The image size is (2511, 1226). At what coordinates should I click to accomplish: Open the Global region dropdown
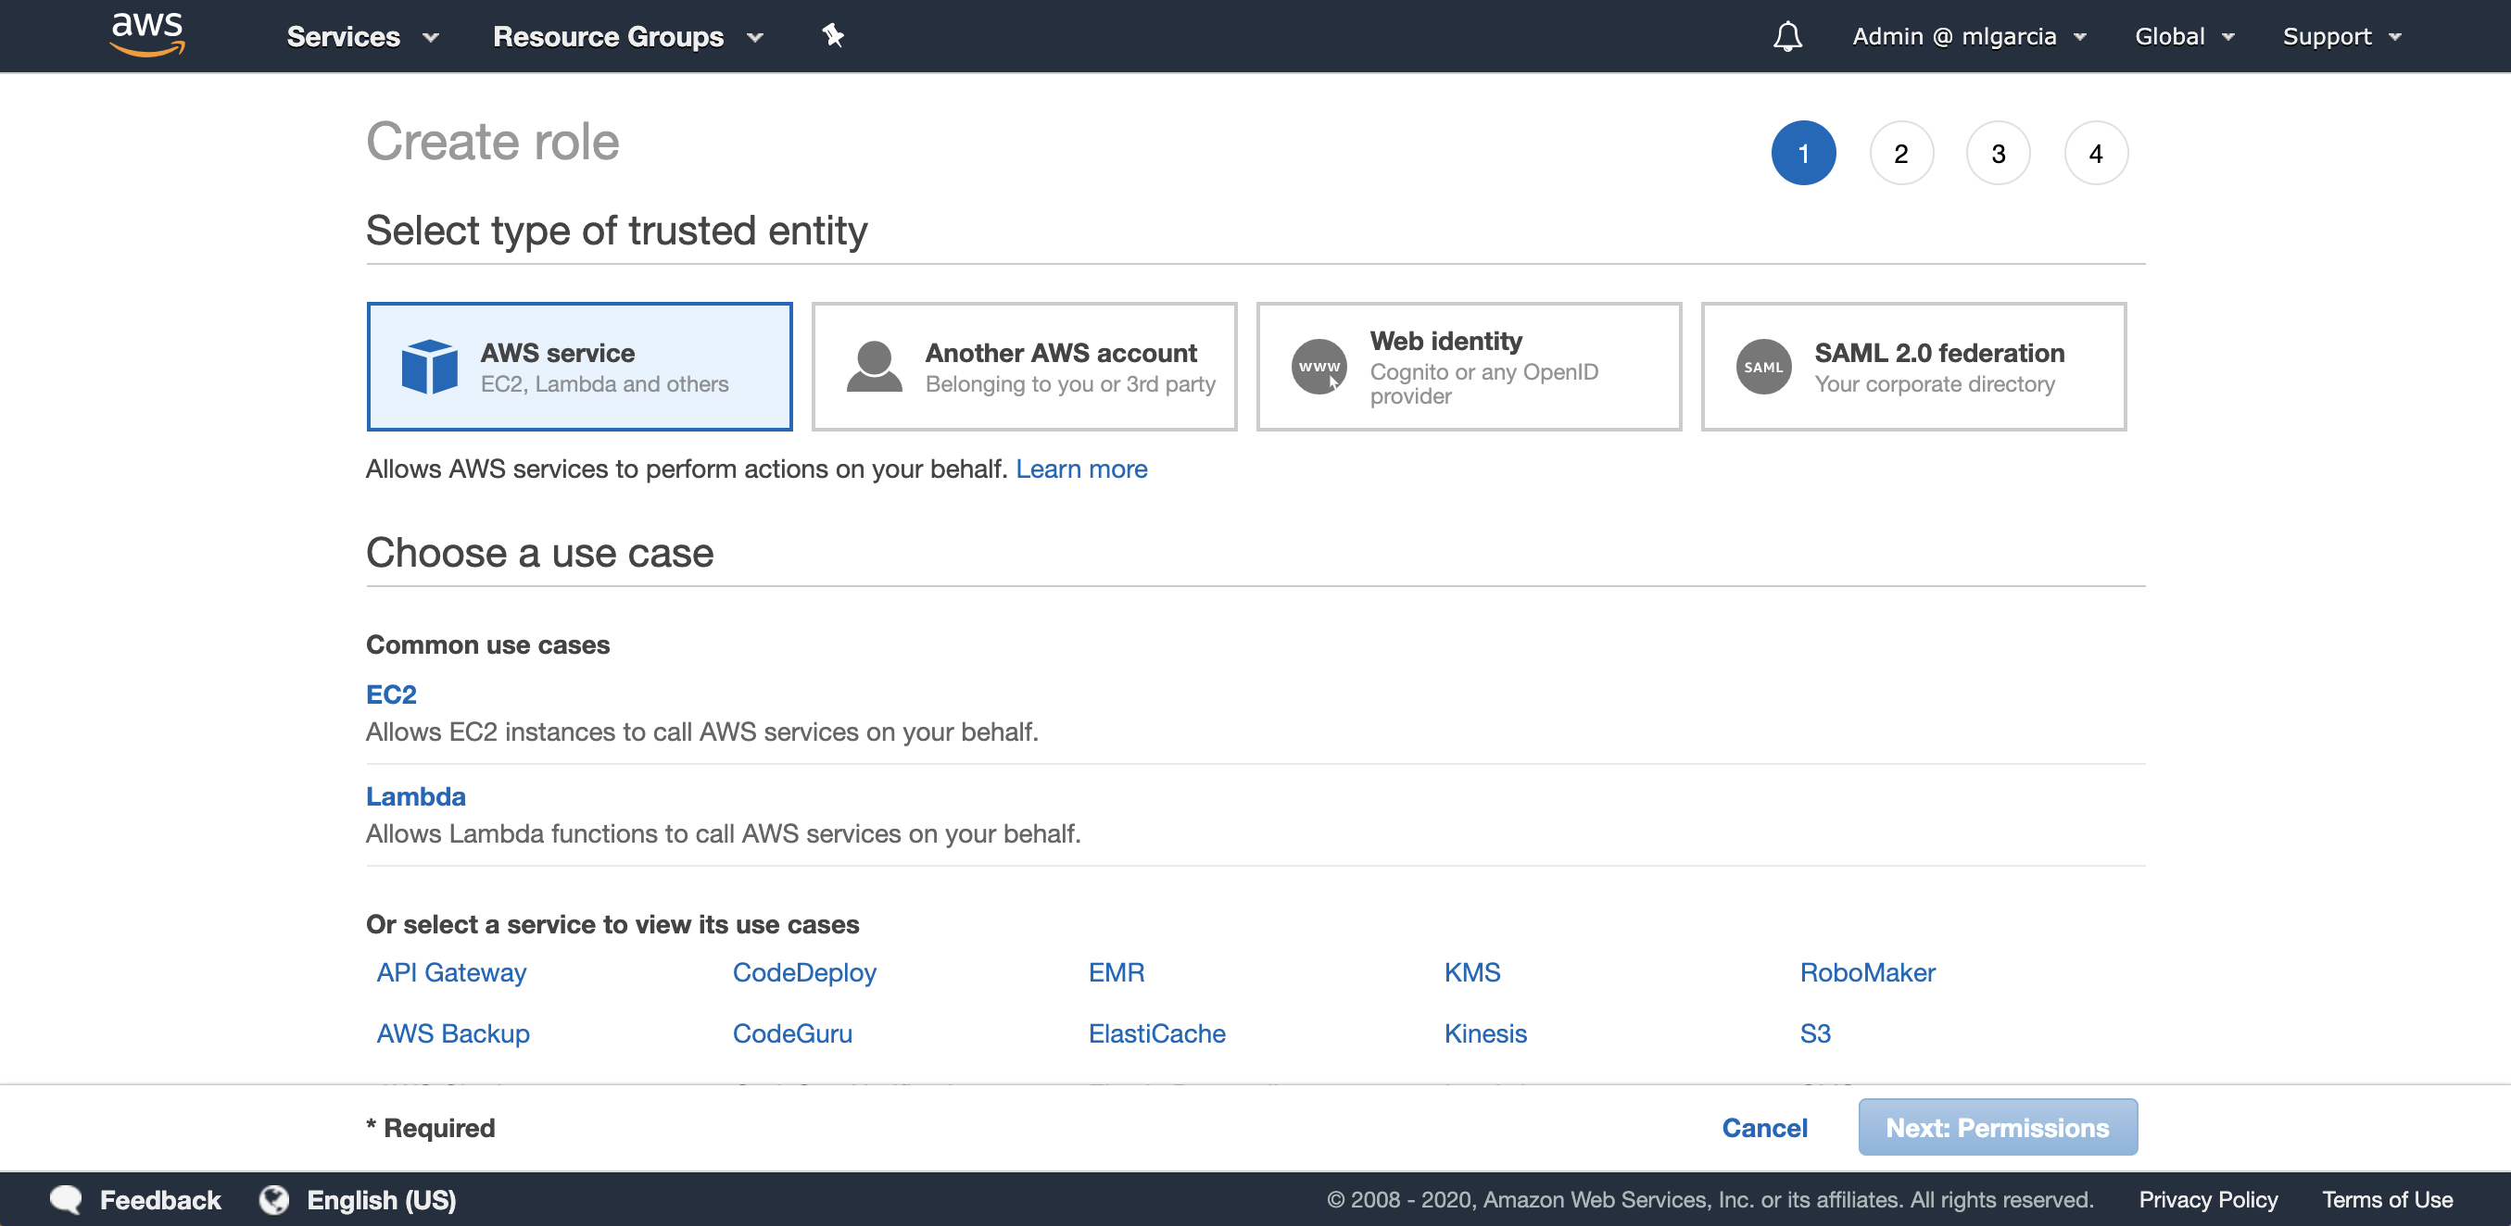[x=2184, y=36]
